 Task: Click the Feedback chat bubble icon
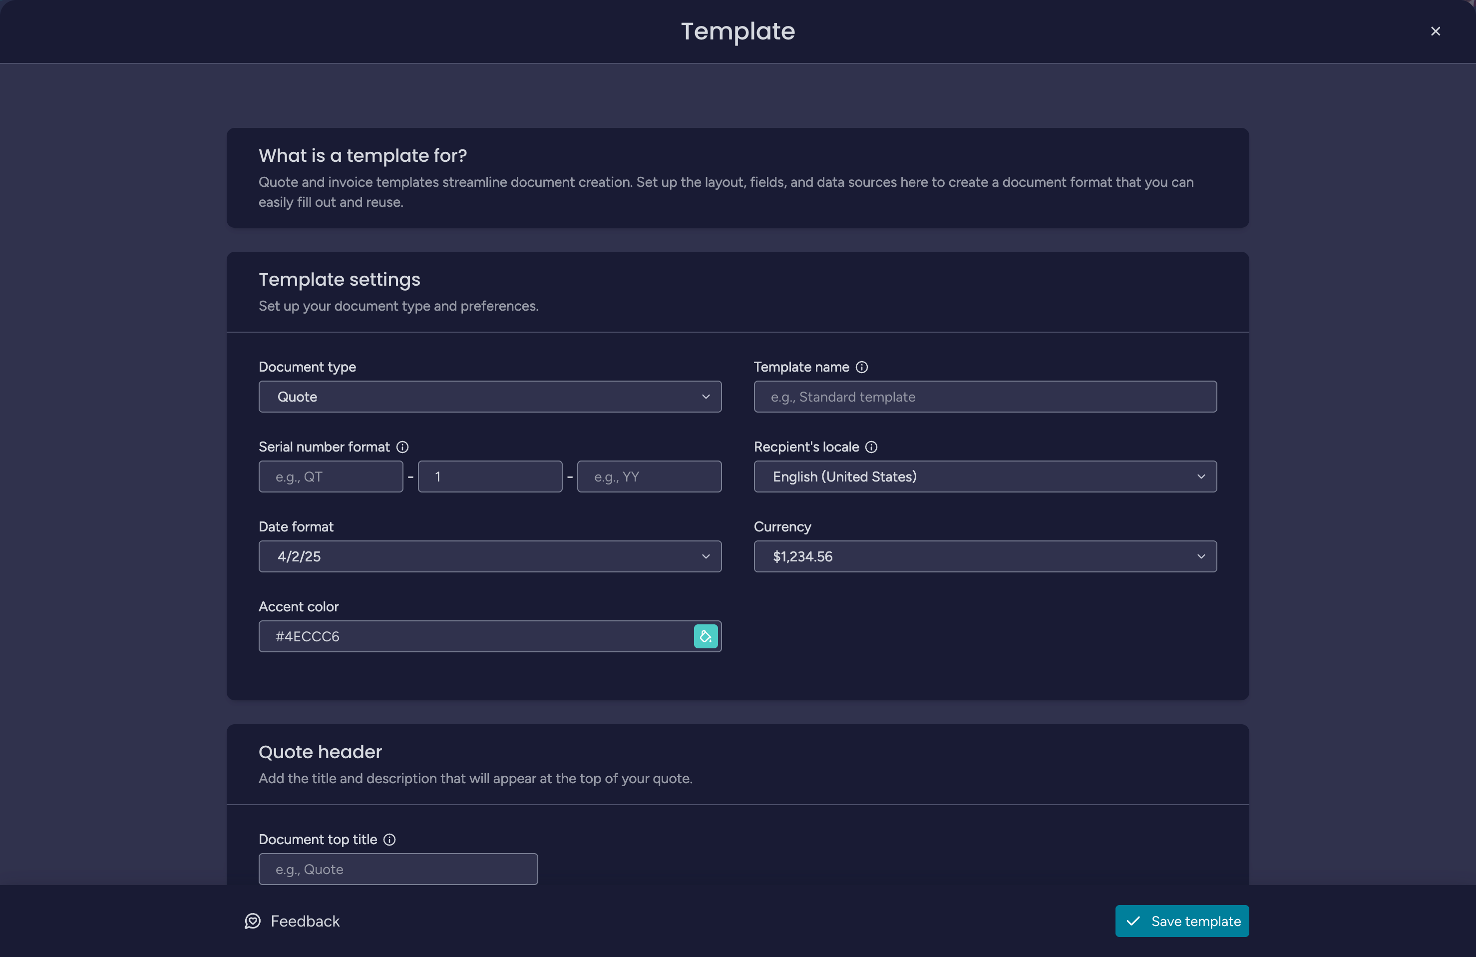pyautogui.click(x=253, y=921)
